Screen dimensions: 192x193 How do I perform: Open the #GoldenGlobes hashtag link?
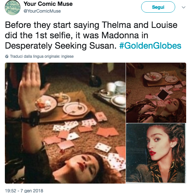[x=150, y=46]
